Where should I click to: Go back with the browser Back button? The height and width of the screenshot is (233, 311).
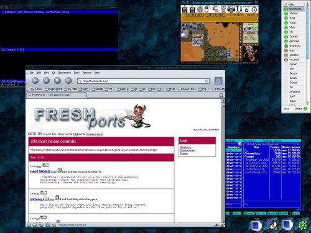tap(35, 81)
